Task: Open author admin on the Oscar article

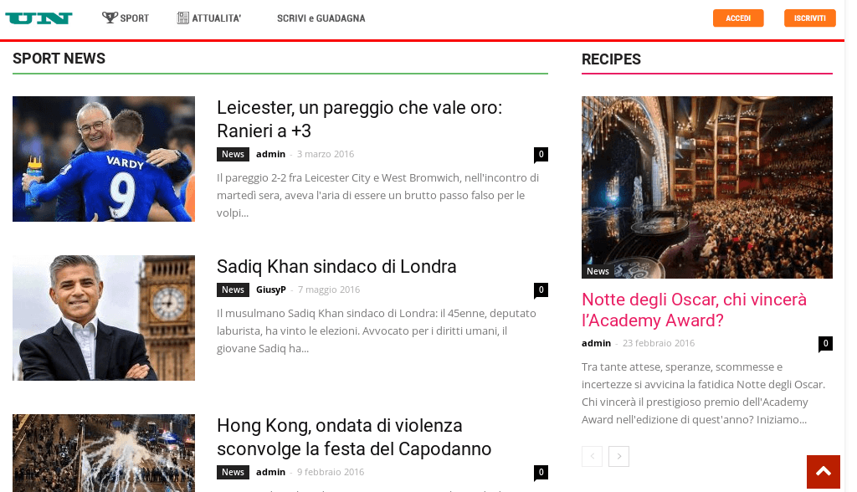Action: (596, 343)
